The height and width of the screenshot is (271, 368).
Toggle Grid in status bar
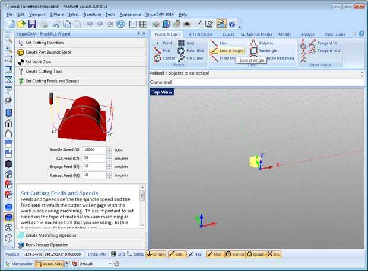(118, 254)
